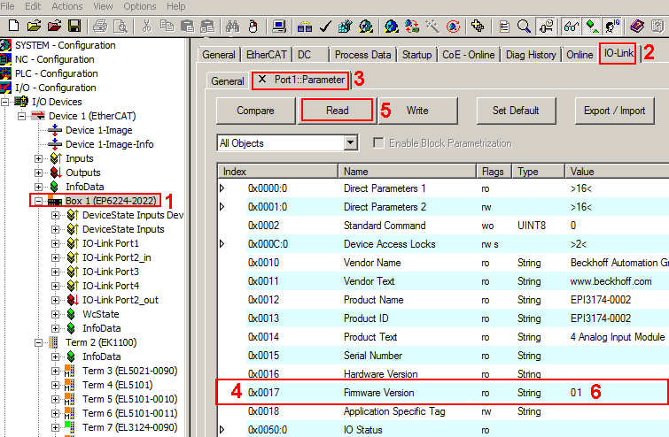Expand IO Status row triangle
This screenshot has height=437, width=669.
coord(222,429)
